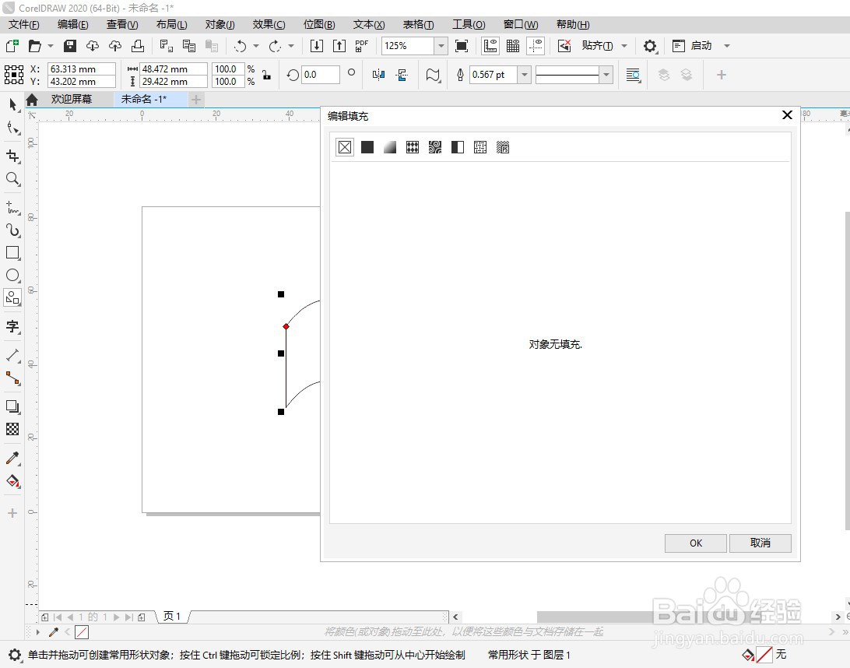Choose Two-color pattern fill type
This screenshot has width=850, height=668.
pyautogui.click(x=458, y=147)
